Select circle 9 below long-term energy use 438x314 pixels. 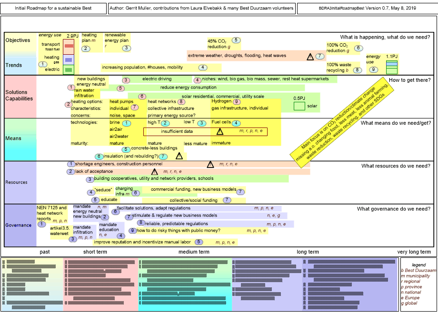click(373, 69)
